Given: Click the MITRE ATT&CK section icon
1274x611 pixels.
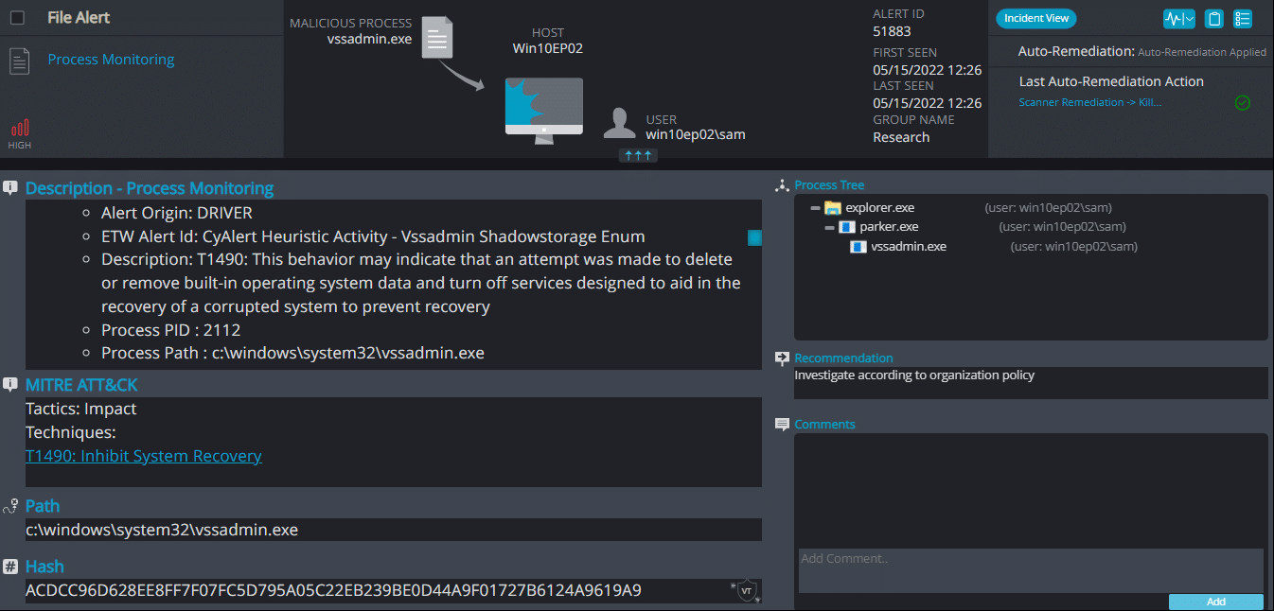Looking at the screenshot, I should point(10,385).
